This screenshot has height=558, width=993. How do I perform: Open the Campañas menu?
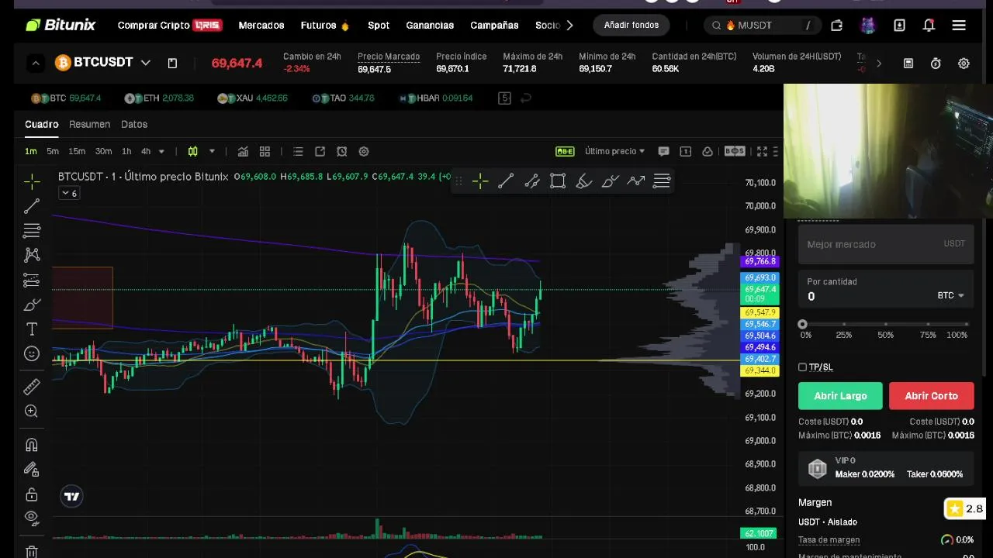tap(494, 26)
